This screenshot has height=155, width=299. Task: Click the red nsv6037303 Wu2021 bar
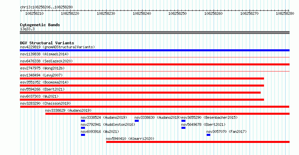point(142,100)
